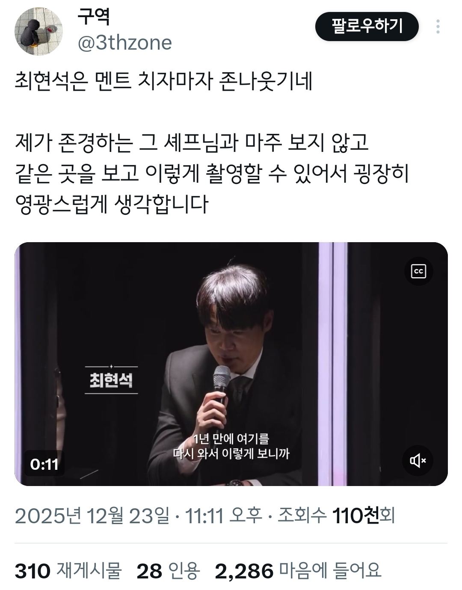Show the 2,286 마음에 들어요 likes list
The image size is (462, 590).
298,571
